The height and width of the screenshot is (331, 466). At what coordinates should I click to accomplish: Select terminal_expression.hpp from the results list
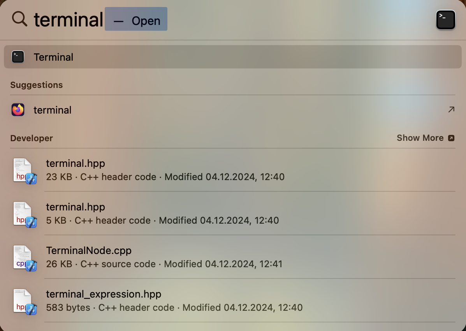[156, 300]
